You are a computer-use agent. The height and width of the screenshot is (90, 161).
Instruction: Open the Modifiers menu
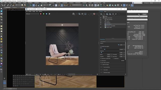[30, 3]
